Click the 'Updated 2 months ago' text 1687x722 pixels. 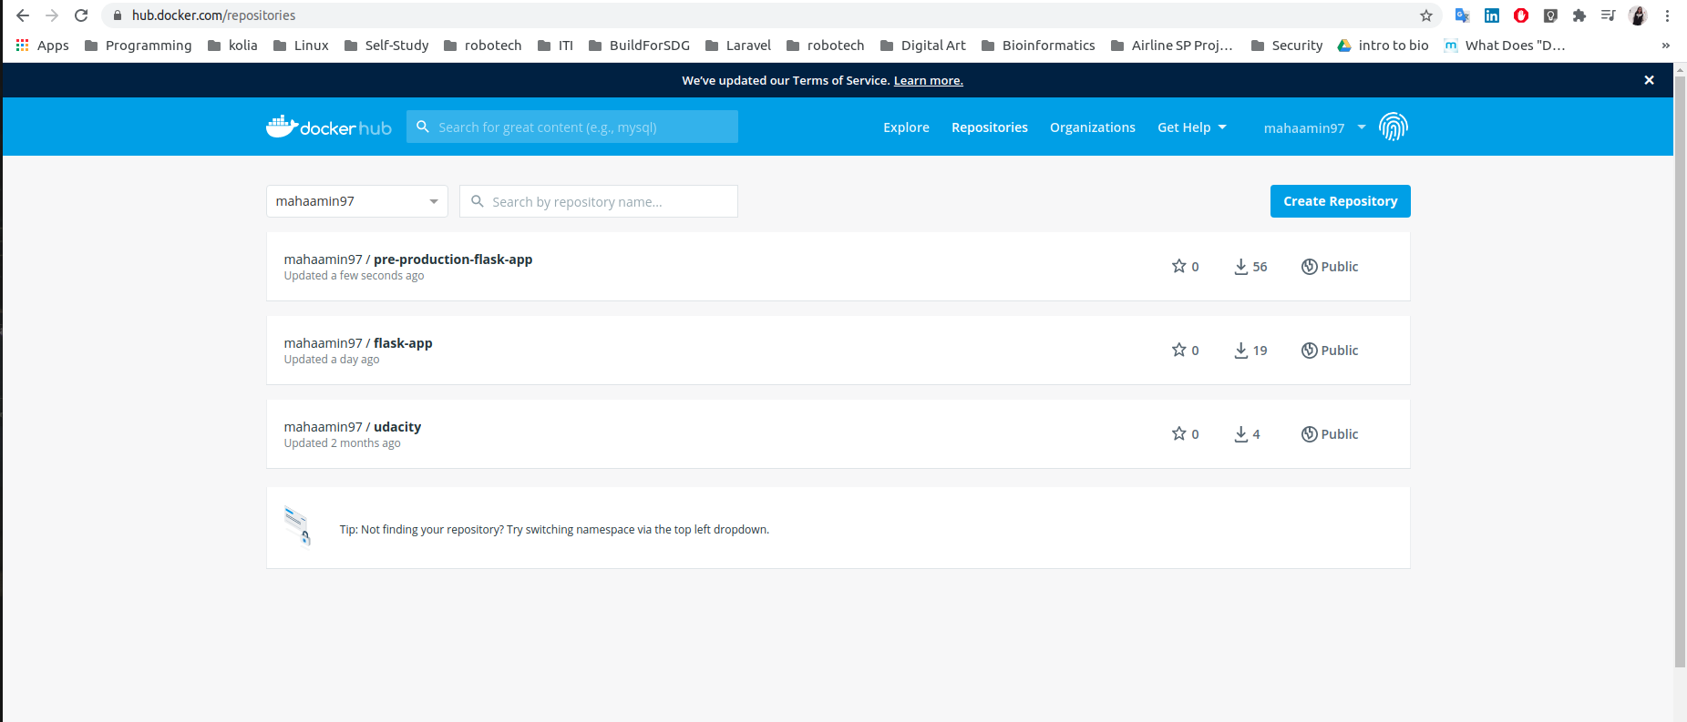tap(342, 443)
